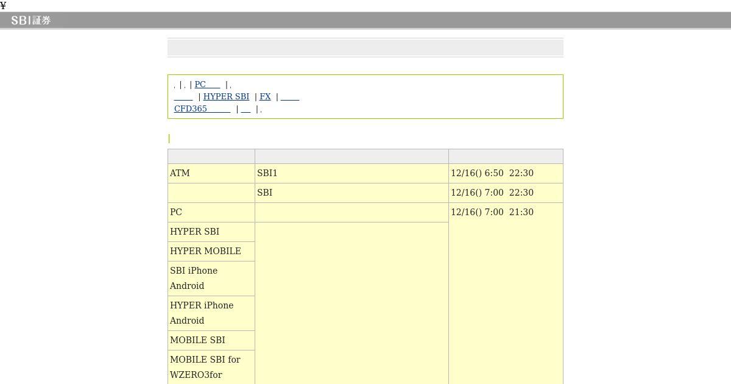
Task: Select the HYPER MOBILE row label
Action: click(211, 251)
